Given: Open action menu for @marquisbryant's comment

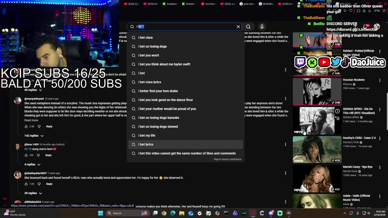Looking at the screenshot, I should [285, 99].
